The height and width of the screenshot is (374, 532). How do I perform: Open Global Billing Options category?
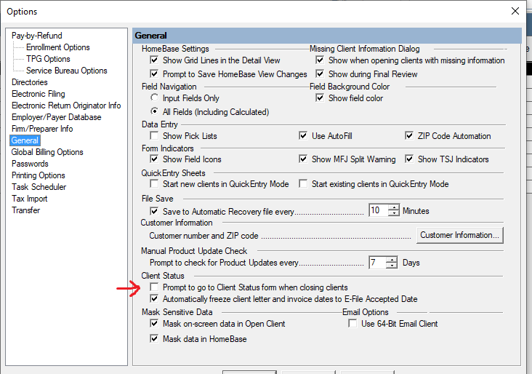pyautogui.click(x=47, y=152)
